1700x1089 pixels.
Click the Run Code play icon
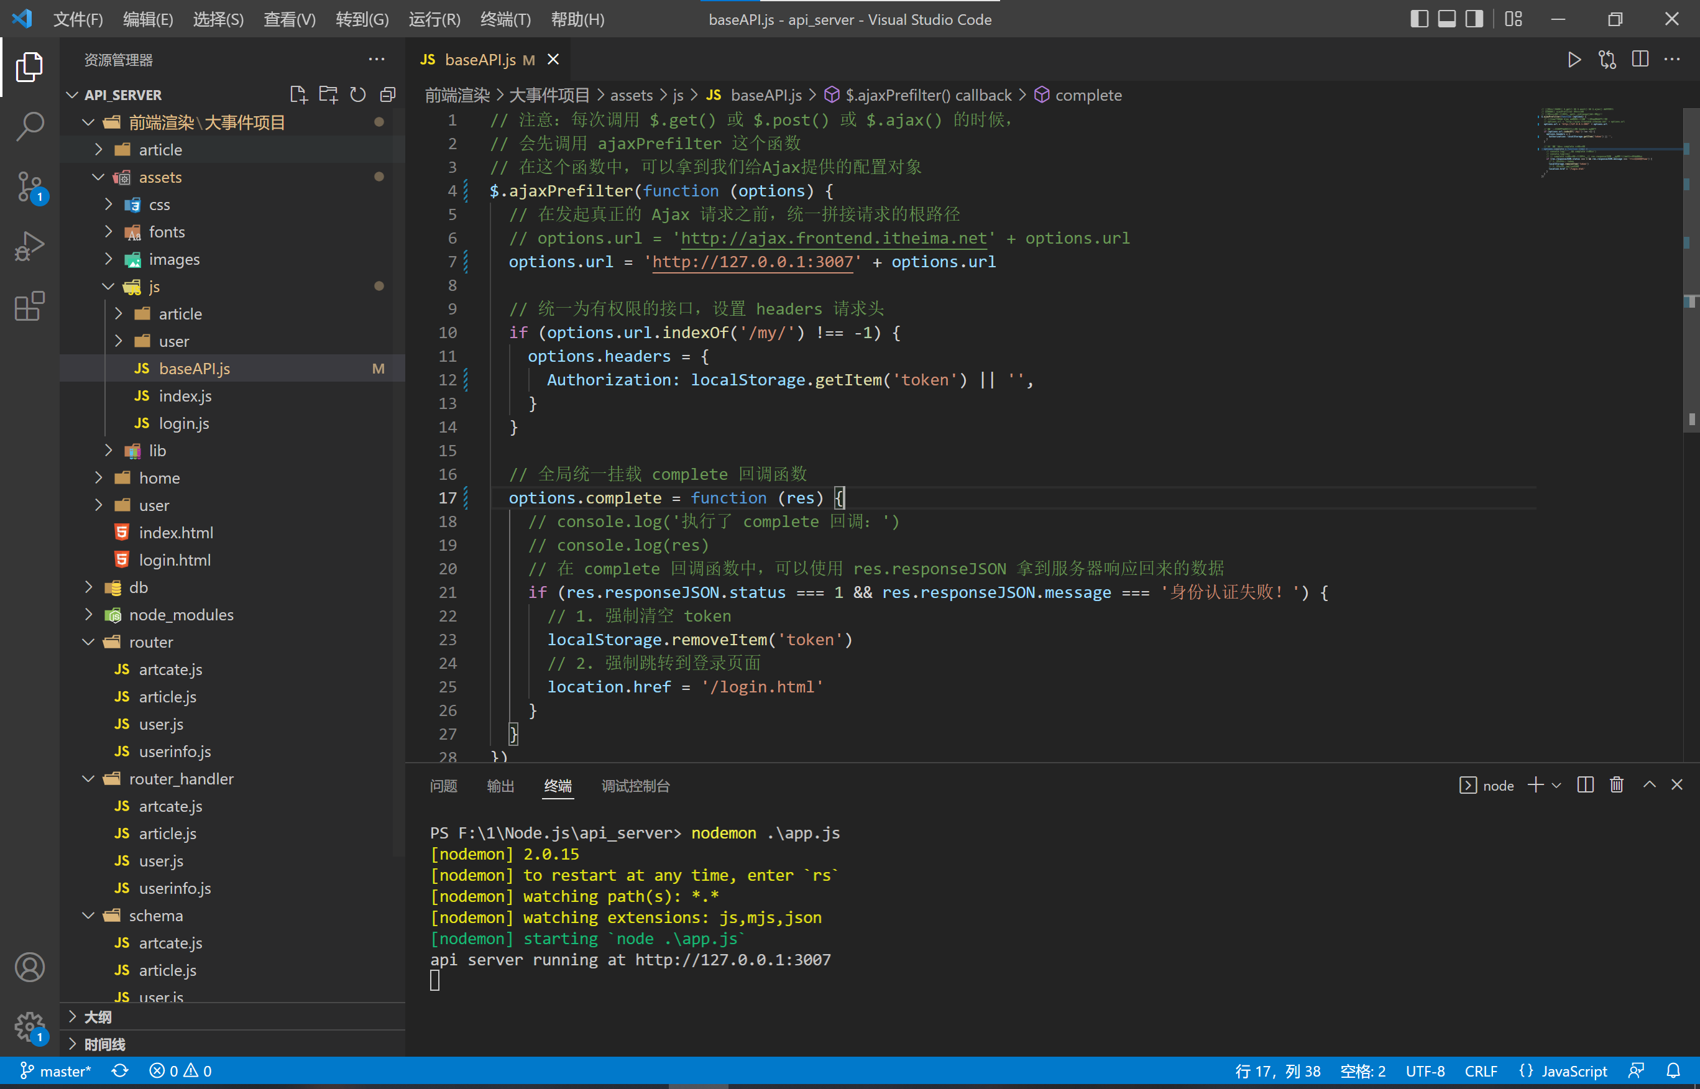pyautogui.click(x=1574, y=60)
